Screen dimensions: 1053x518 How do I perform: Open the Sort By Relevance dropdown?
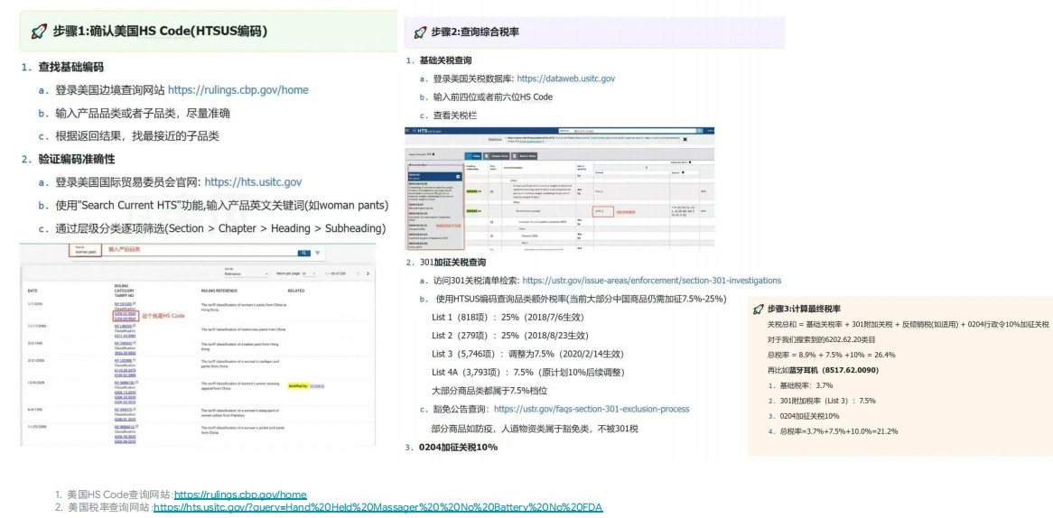(244, 273)
